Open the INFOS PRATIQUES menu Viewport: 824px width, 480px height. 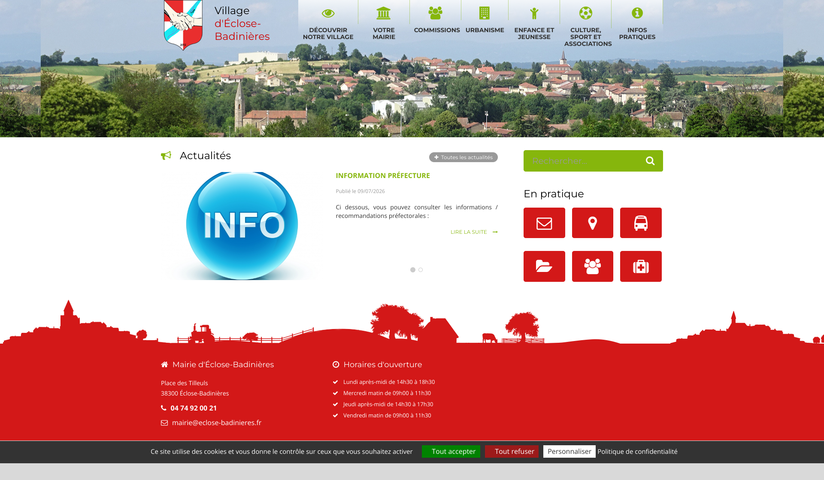(x=637, y=33)
